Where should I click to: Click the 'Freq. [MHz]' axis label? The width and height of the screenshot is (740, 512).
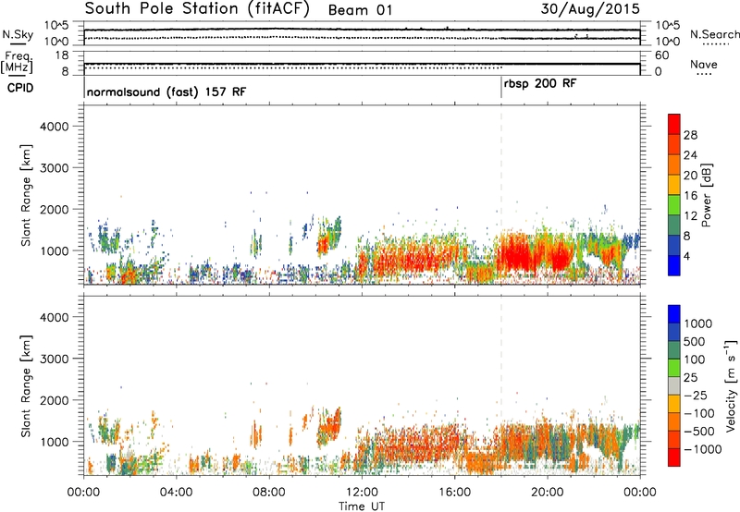tap(18, 62)
